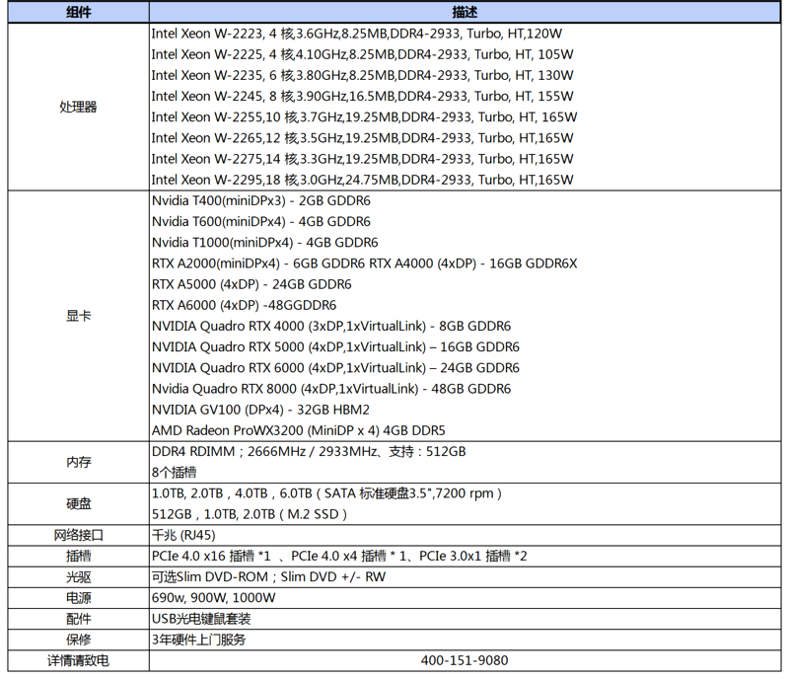This screenshot has width=789, height=679.
Task: Click the 保修 row label
Action: click(x=79, y=640)
